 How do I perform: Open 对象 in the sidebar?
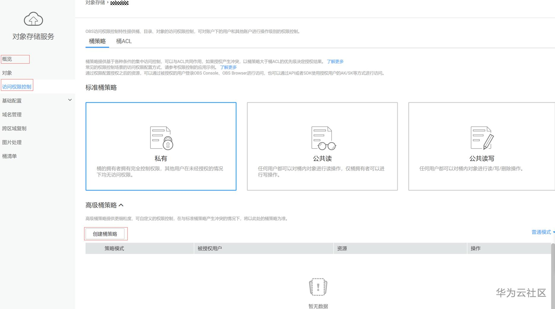point(7,73)
